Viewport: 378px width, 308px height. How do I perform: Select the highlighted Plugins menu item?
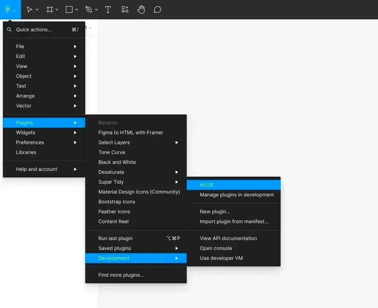[44, 123]
